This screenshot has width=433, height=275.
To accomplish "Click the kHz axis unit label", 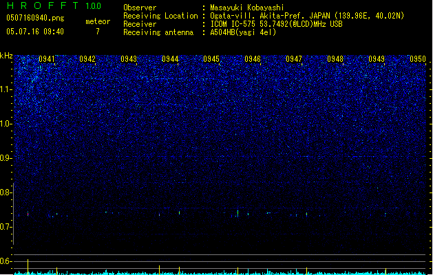I will coord(6,56).
